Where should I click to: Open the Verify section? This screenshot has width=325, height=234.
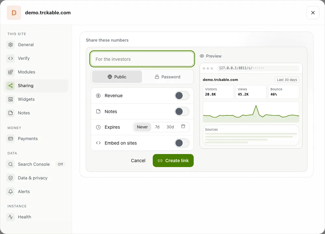click(x=36, y=58)
